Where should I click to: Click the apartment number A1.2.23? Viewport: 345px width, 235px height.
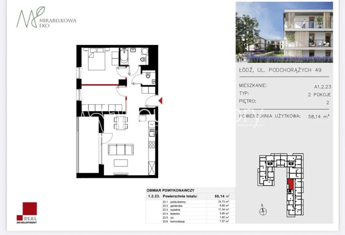[323, 87]
